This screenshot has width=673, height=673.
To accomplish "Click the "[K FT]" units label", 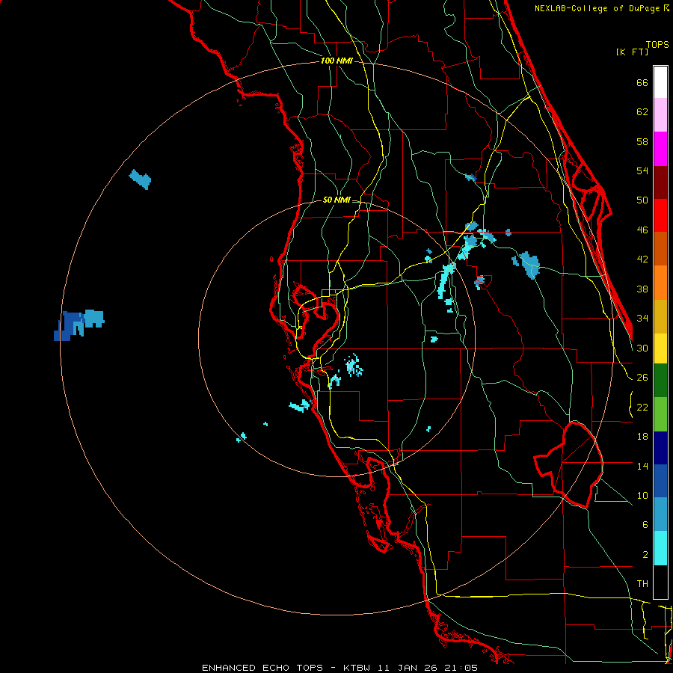I will click(x=632, y=52).
